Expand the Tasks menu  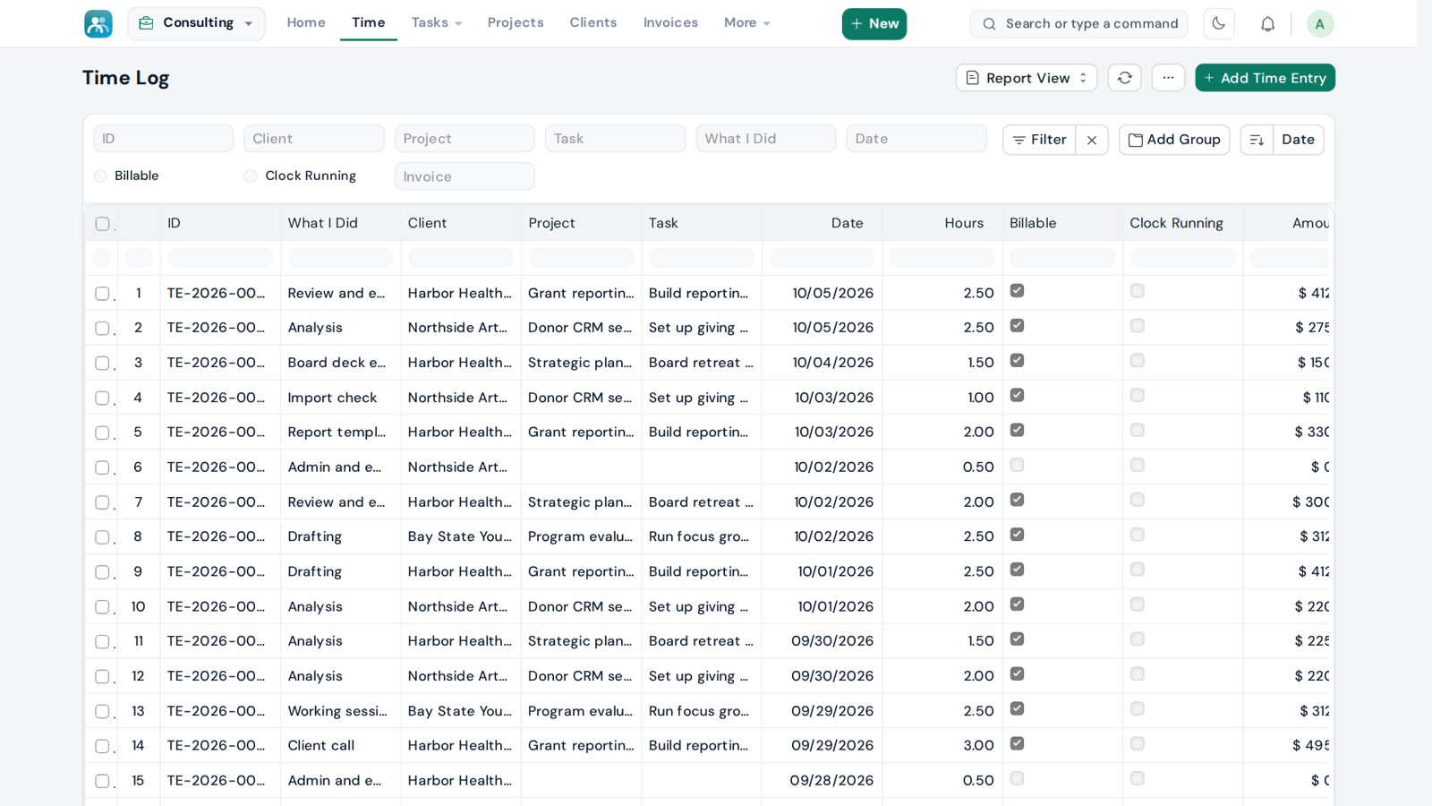(437, 22)
